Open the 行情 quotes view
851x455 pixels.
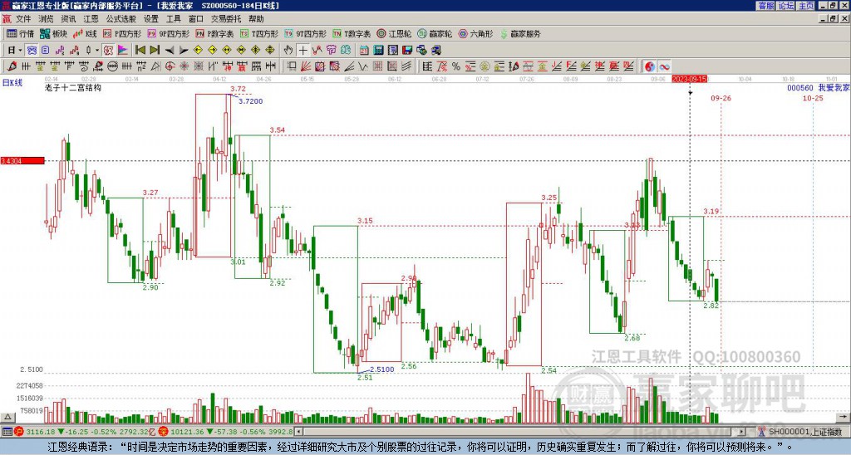(x=20, y=33)
